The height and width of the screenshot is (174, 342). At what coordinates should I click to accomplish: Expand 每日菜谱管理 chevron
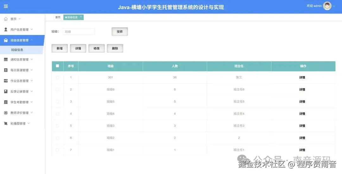(32, 70)
